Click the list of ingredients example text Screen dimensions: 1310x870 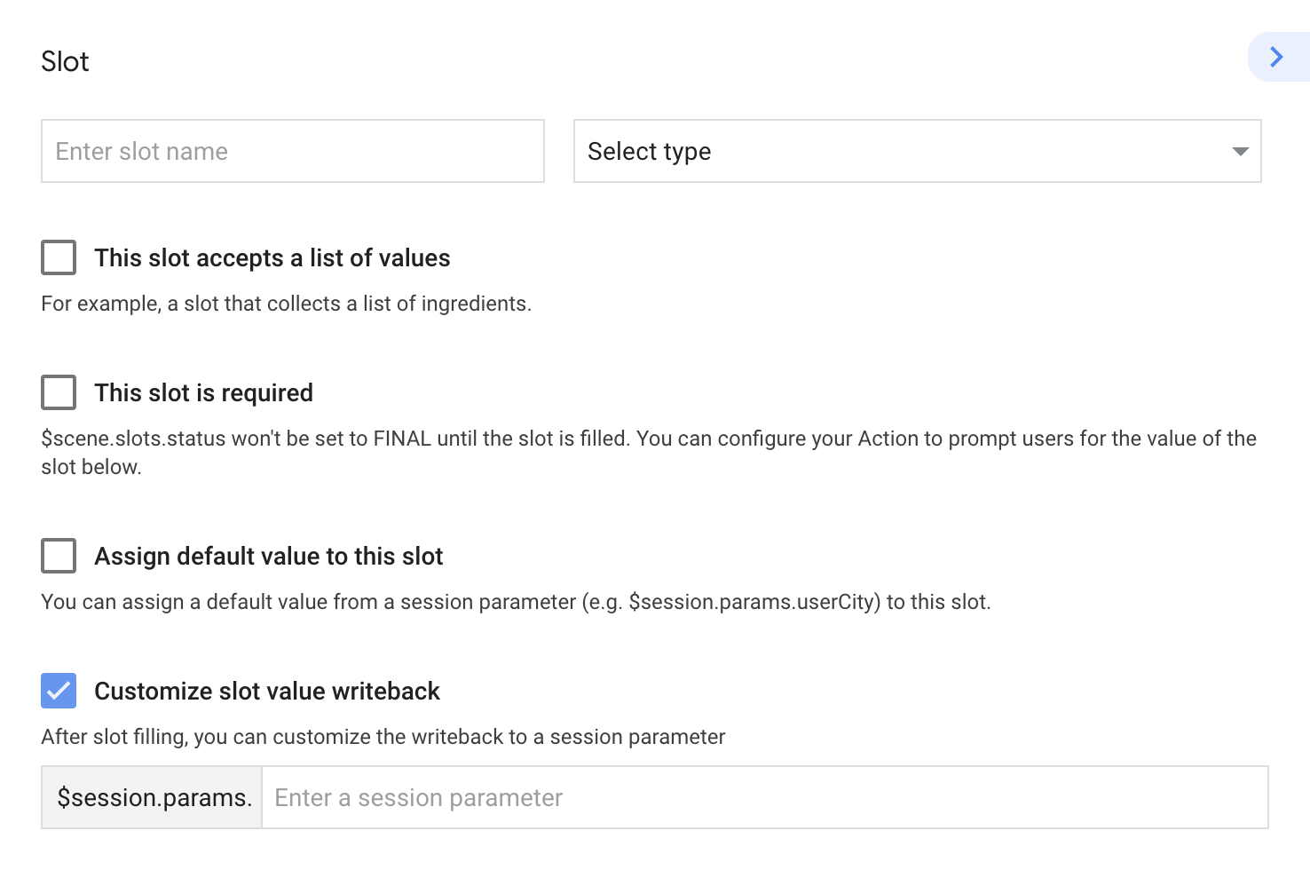pos(286,304)
